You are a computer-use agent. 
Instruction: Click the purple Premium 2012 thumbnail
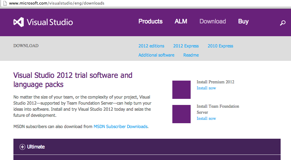(181, 90)
